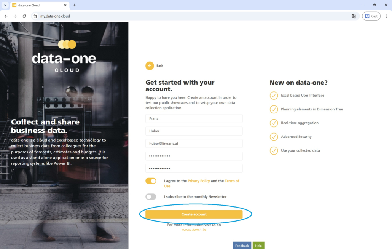
Task: Open the Privacy Policy link
Action: [x=199, y=181]
